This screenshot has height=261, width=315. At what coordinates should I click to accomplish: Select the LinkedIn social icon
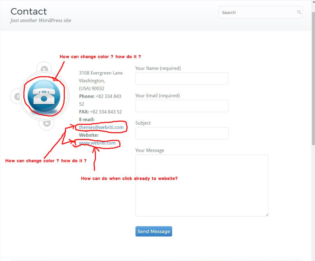(47, 123)
